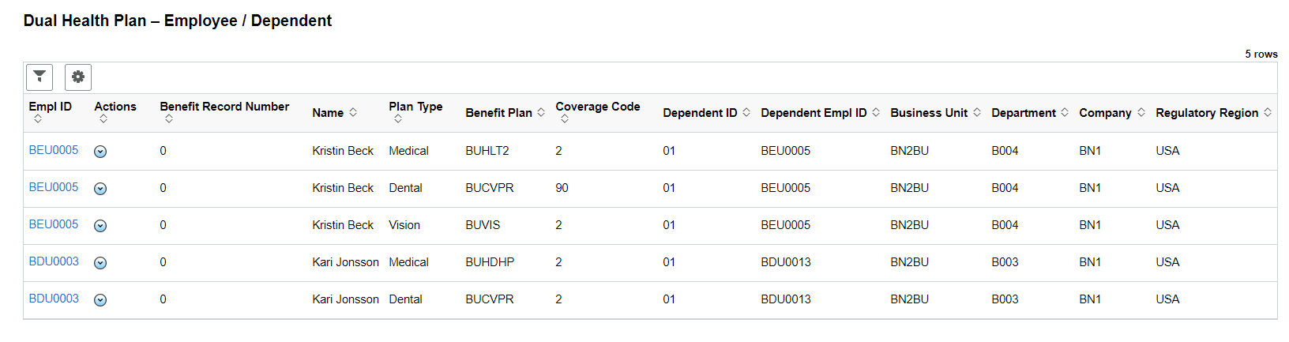The height and width of the screenshot is (342, 1289).
Task: Select dependent ID 01 in Vision row
Action: 669,225
